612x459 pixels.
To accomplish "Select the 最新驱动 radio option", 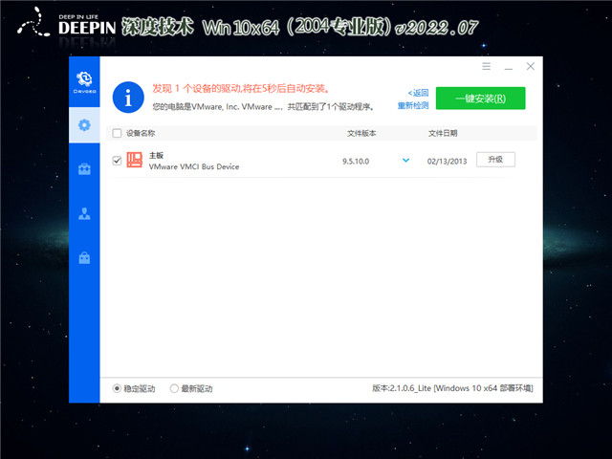I will [x=174, y=388].
